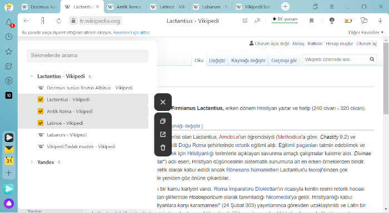389x213 pixels.
Task: Delete selected tabs with trash icon
Action: (x=163, y=148)
